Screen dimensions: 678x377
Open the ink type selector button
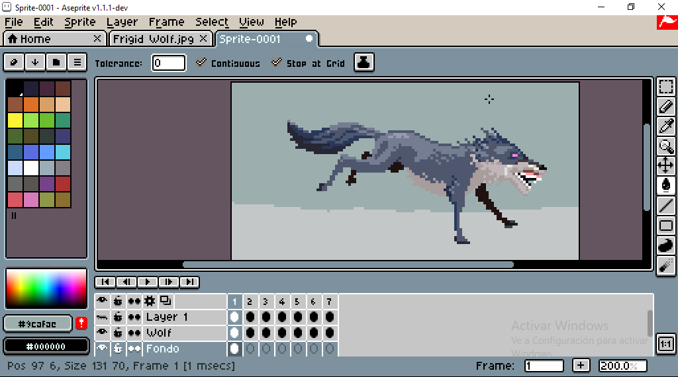point(364,63)
